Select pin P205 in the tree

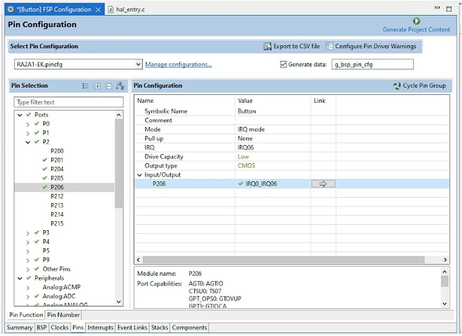[57, 178]
